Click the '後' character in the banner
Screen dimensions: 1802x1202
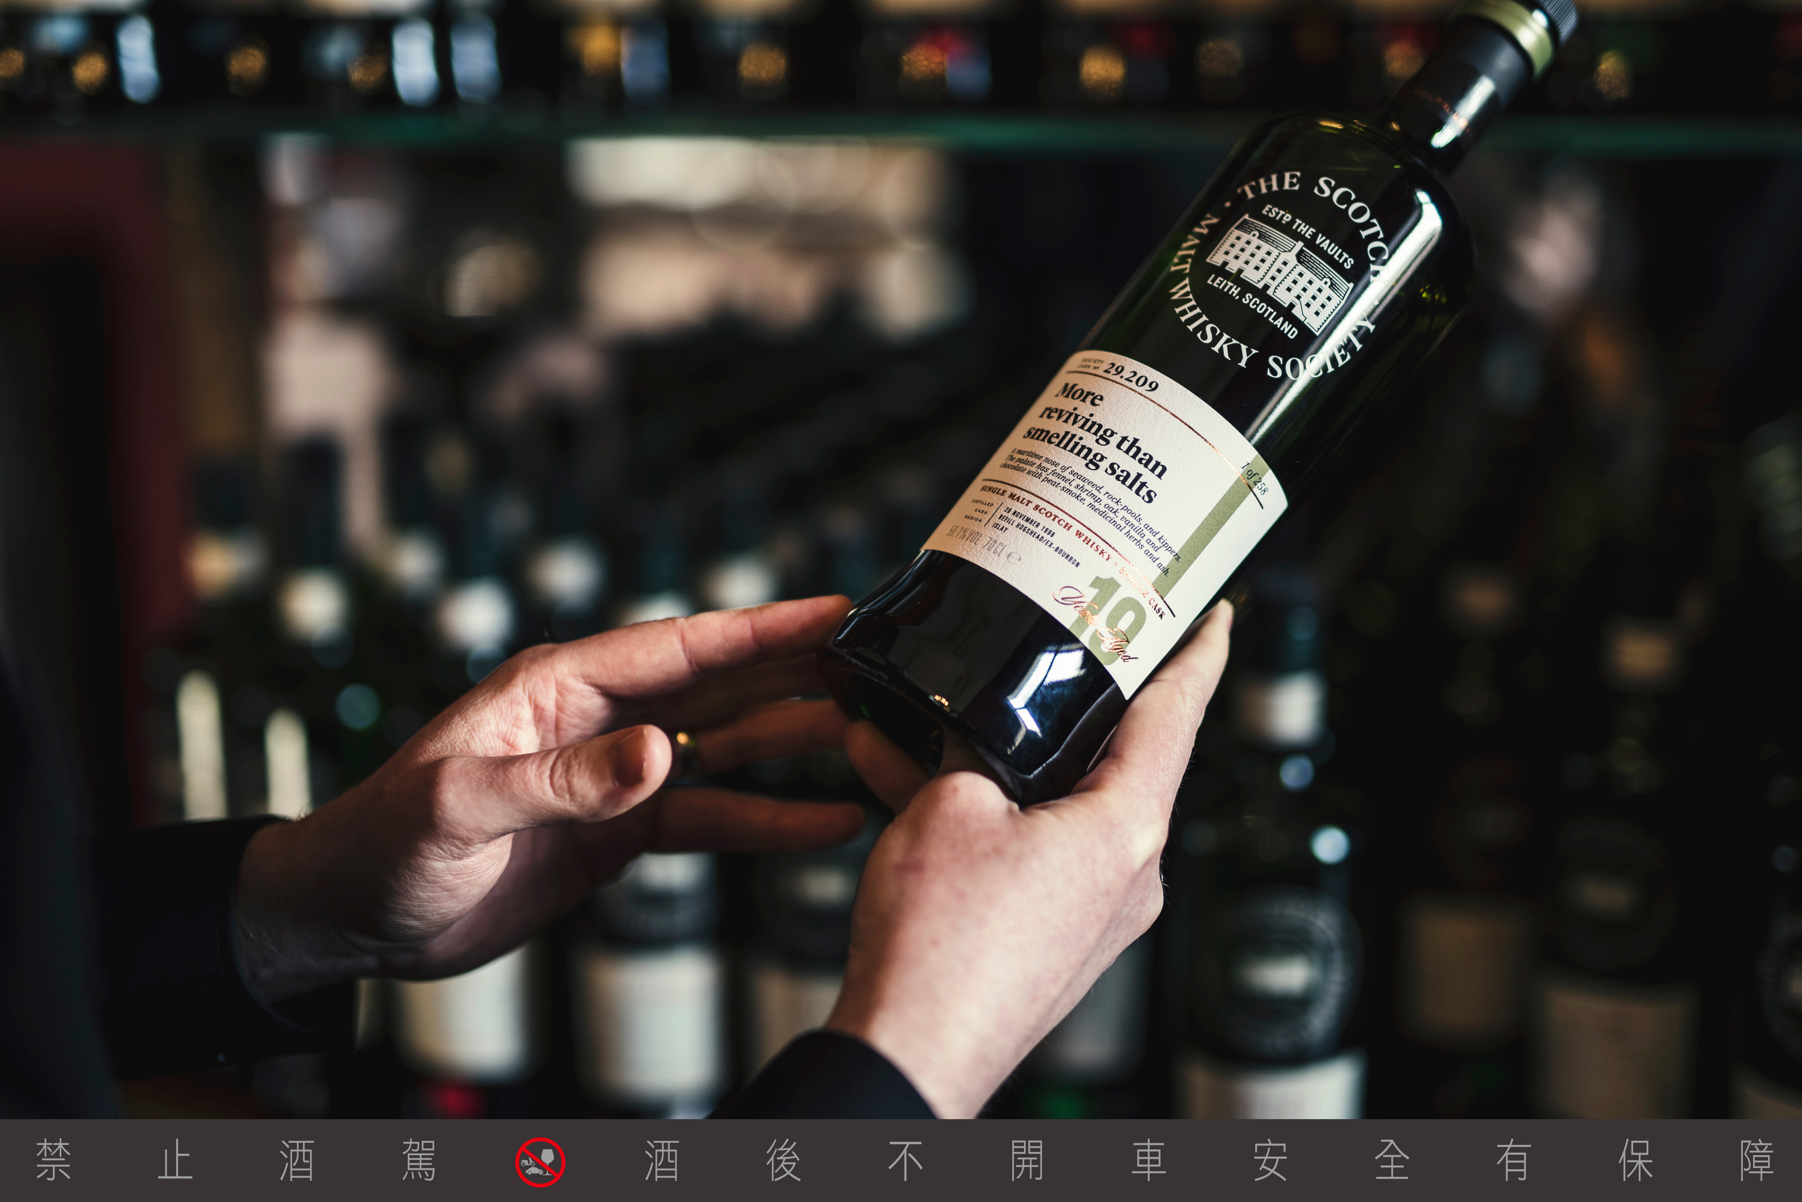click(x=783, y=1161)
